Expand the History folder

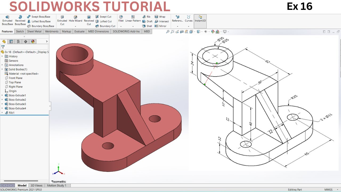tap(2, 56)
